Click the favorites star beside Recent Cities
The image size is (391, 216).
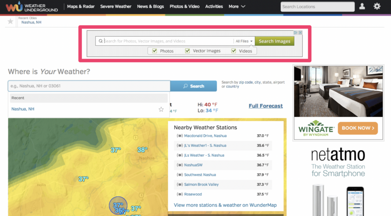[10, 22]
